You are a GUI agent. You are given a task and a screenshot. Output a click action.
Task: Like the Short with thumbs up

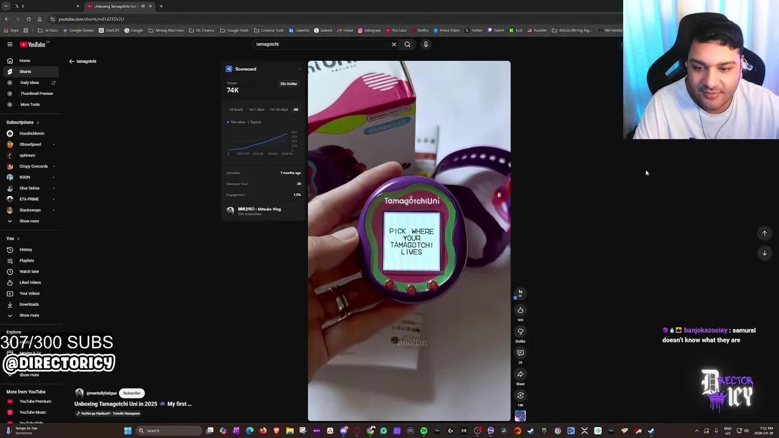pyautogui.click(x=520, y=310)
